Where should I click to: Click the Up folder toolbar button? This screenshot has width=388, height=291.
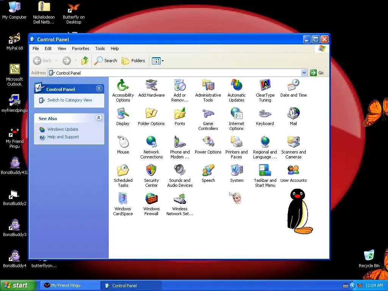click(85, 61)
